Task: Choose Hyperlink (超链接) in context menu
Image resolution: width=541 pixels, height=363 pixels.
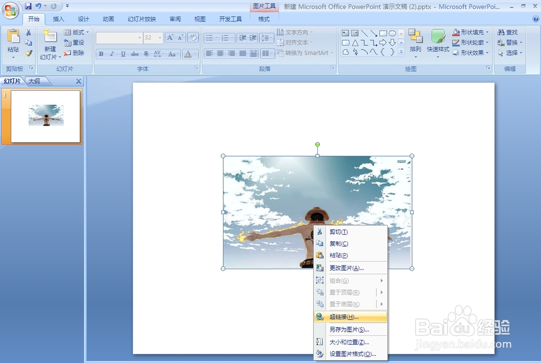Action: (350, 317)
